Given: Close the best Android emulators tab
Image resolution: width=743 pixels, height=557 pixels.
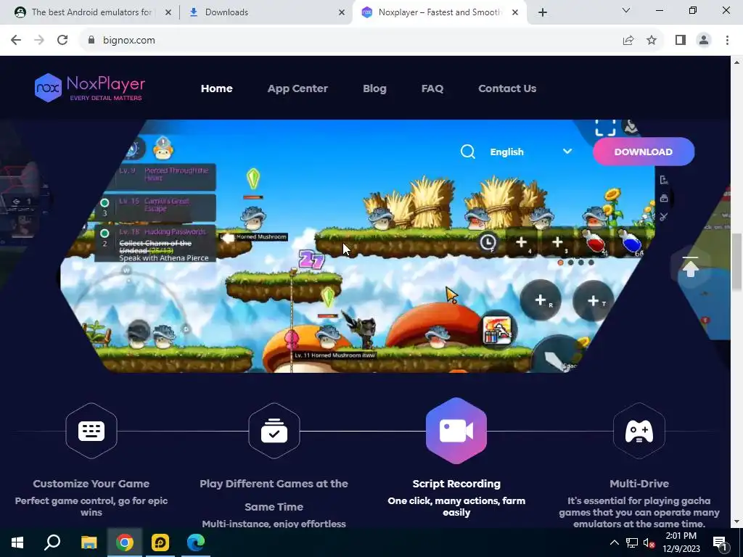Looking at the screenshot, I should (168, 12).
